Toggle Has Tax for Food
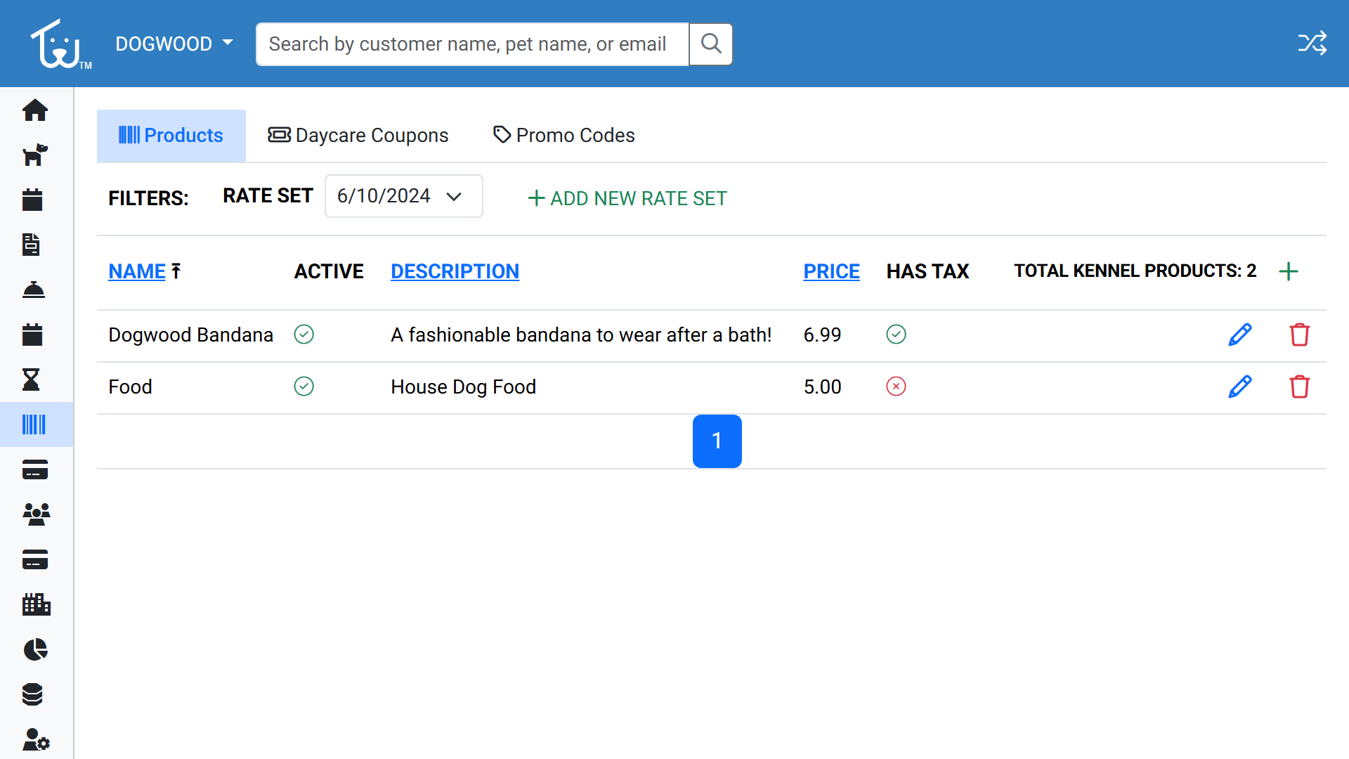 [896, 387]
